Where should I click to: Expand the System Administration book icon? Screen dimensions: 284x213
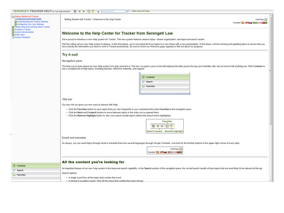pos(13,32)
